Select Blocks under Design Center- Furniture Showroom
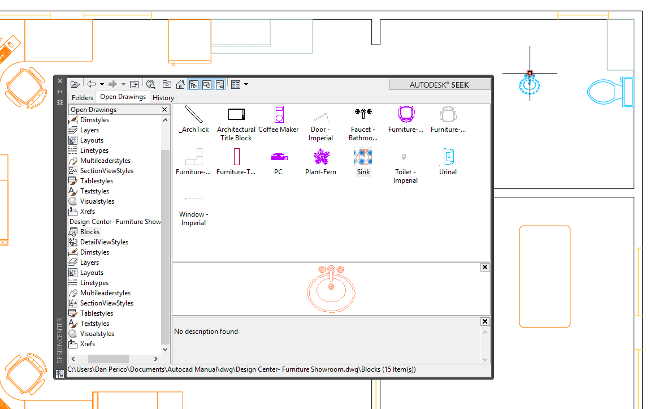The image size is (650, 409). click(89, 231)
